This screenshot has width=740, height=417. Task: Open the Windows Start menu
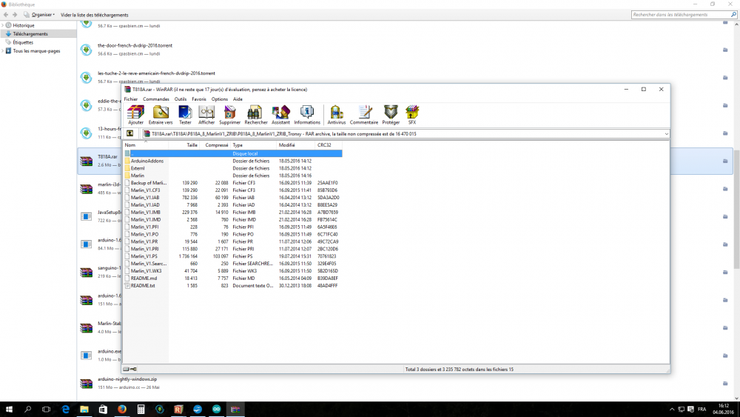click(9, 410)
